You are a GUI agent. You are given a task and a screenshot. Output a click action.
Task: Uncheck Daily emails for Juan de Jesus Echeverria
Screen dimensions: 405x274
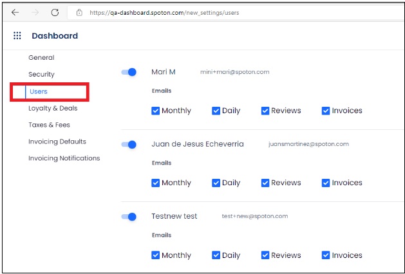(x=216, y=183)
